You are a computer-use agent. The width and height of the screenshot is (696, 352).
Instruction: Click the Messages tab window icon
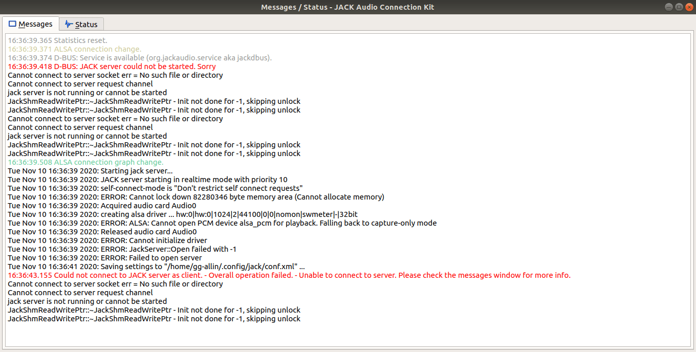click(x=12, y=24)
